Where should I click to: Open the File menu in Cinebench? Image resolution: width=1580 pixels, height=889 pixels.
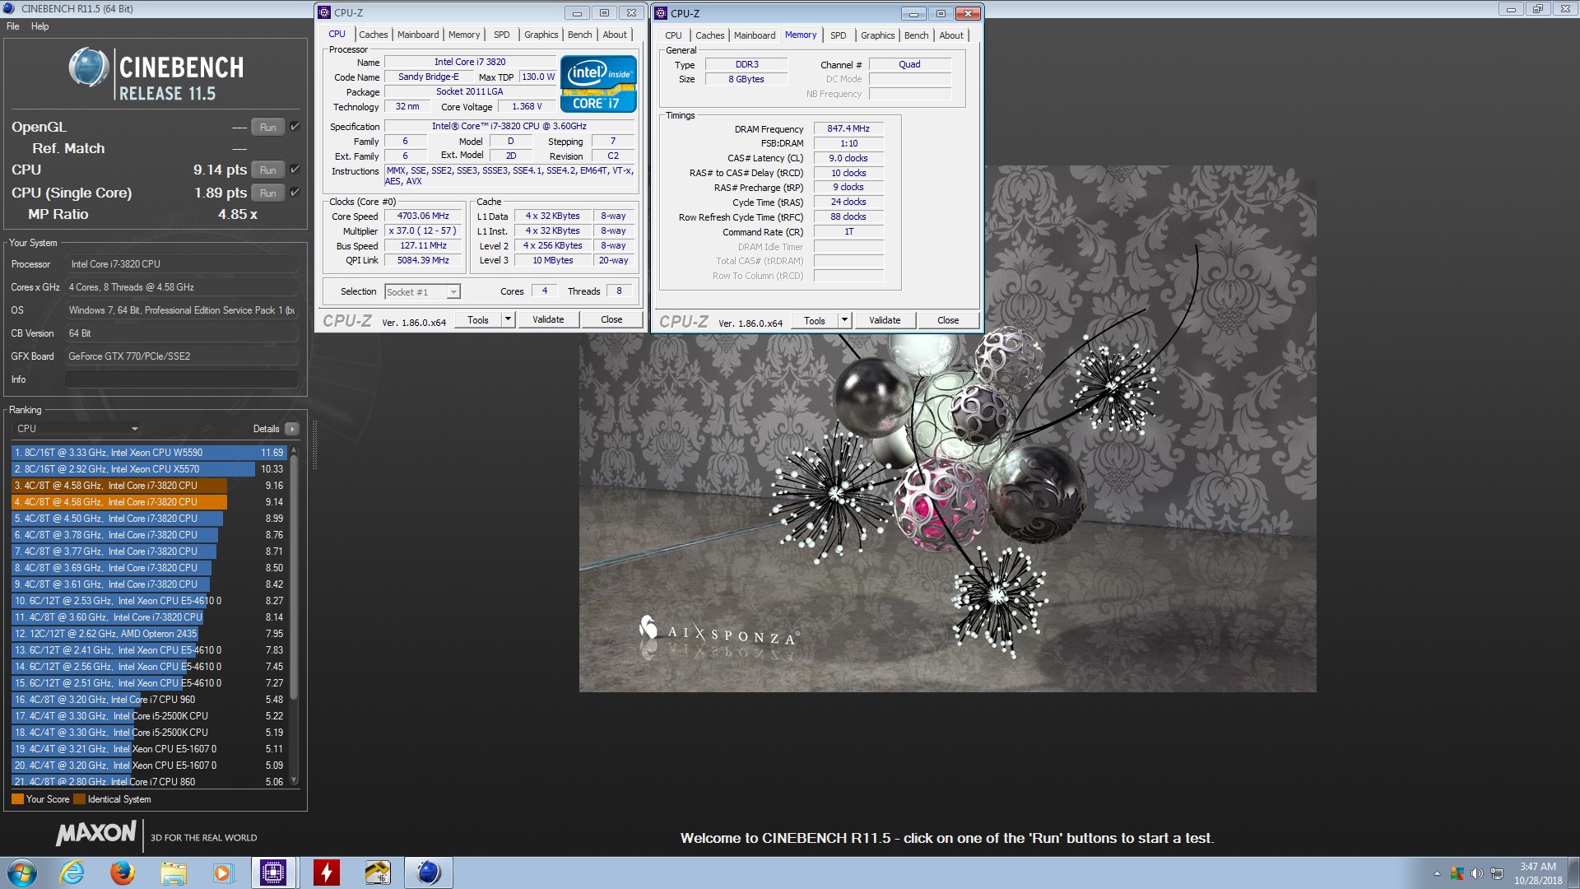click(x=13, y=26)
